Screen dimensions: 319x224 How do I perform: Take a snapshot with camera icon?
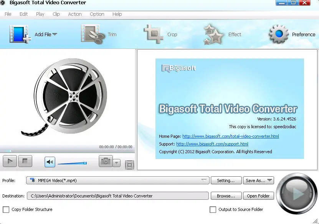106,161
